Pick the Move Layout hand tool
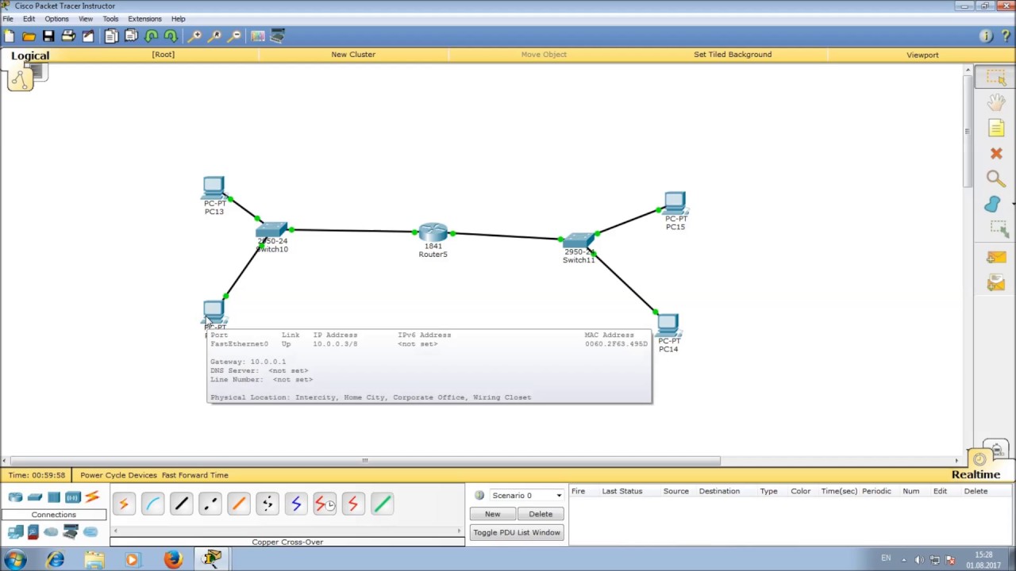1016x571 pixels. click(996, 102)
